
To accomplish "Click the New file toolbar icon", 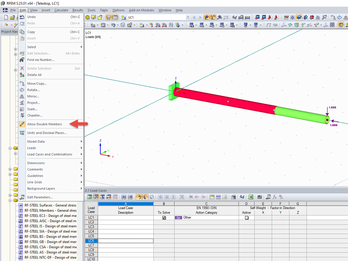I will click(x=6, y=17).
